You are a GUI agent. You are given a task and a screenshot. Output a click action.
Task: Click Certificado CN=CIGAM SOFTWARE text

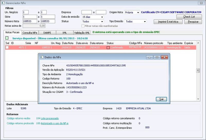pos(171,12)
